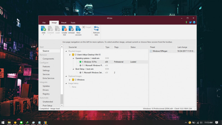Click navigation scrollbar down arrow
The height and width of the screenshot is (125, 222).
tap(62, 105)
